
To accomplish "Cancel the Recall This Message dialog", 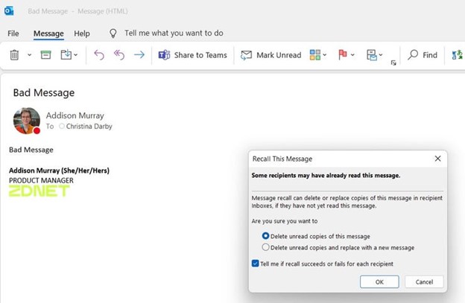I will coord(424,282).
